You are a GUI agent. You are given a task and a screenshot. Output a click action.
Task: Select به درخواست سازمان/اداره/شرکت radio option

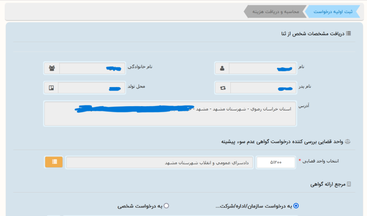(x=296, y=206)
